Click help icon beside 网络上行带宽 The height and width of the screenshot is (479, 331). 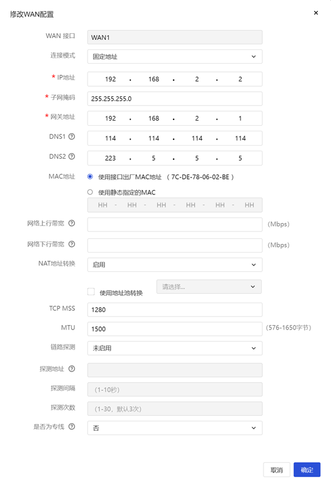72,223
